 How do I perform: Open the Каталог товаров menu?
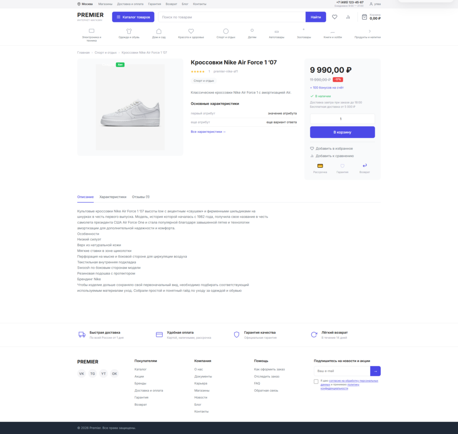point(133,17)
